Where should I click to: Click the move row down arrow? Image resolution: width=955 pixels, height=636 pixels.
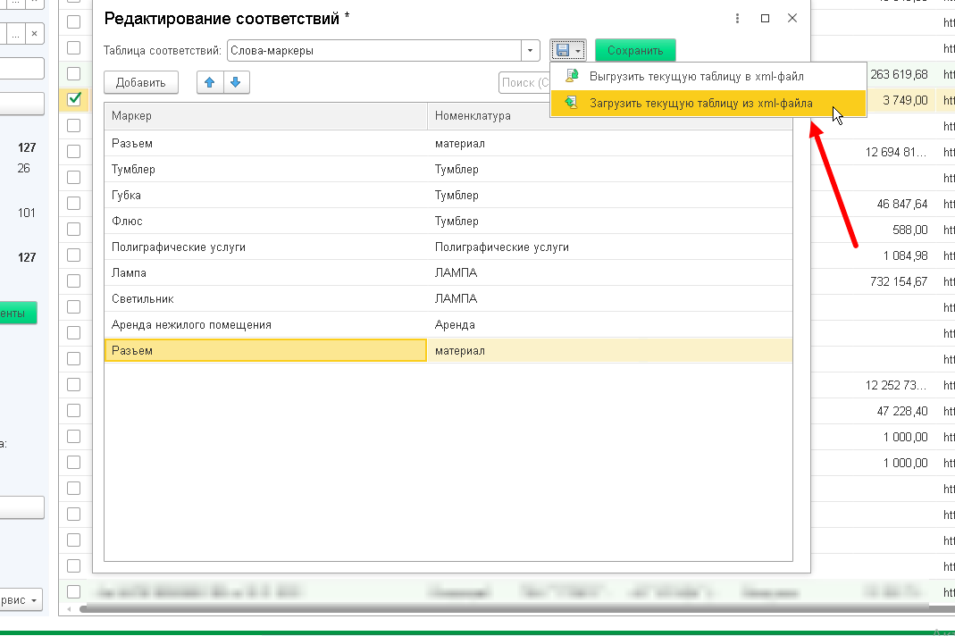tap(237, 82)
